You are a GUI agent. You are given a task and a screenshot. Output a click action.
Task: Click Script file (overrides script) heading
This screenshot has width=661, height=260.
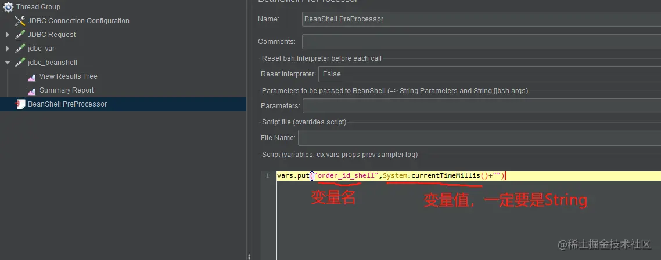[x=304, y=122]
